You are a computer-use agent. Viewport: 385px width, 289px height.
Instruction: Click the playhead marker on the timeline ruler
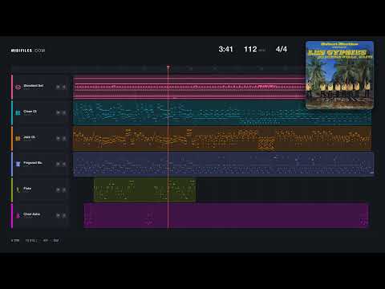[168, 67]
